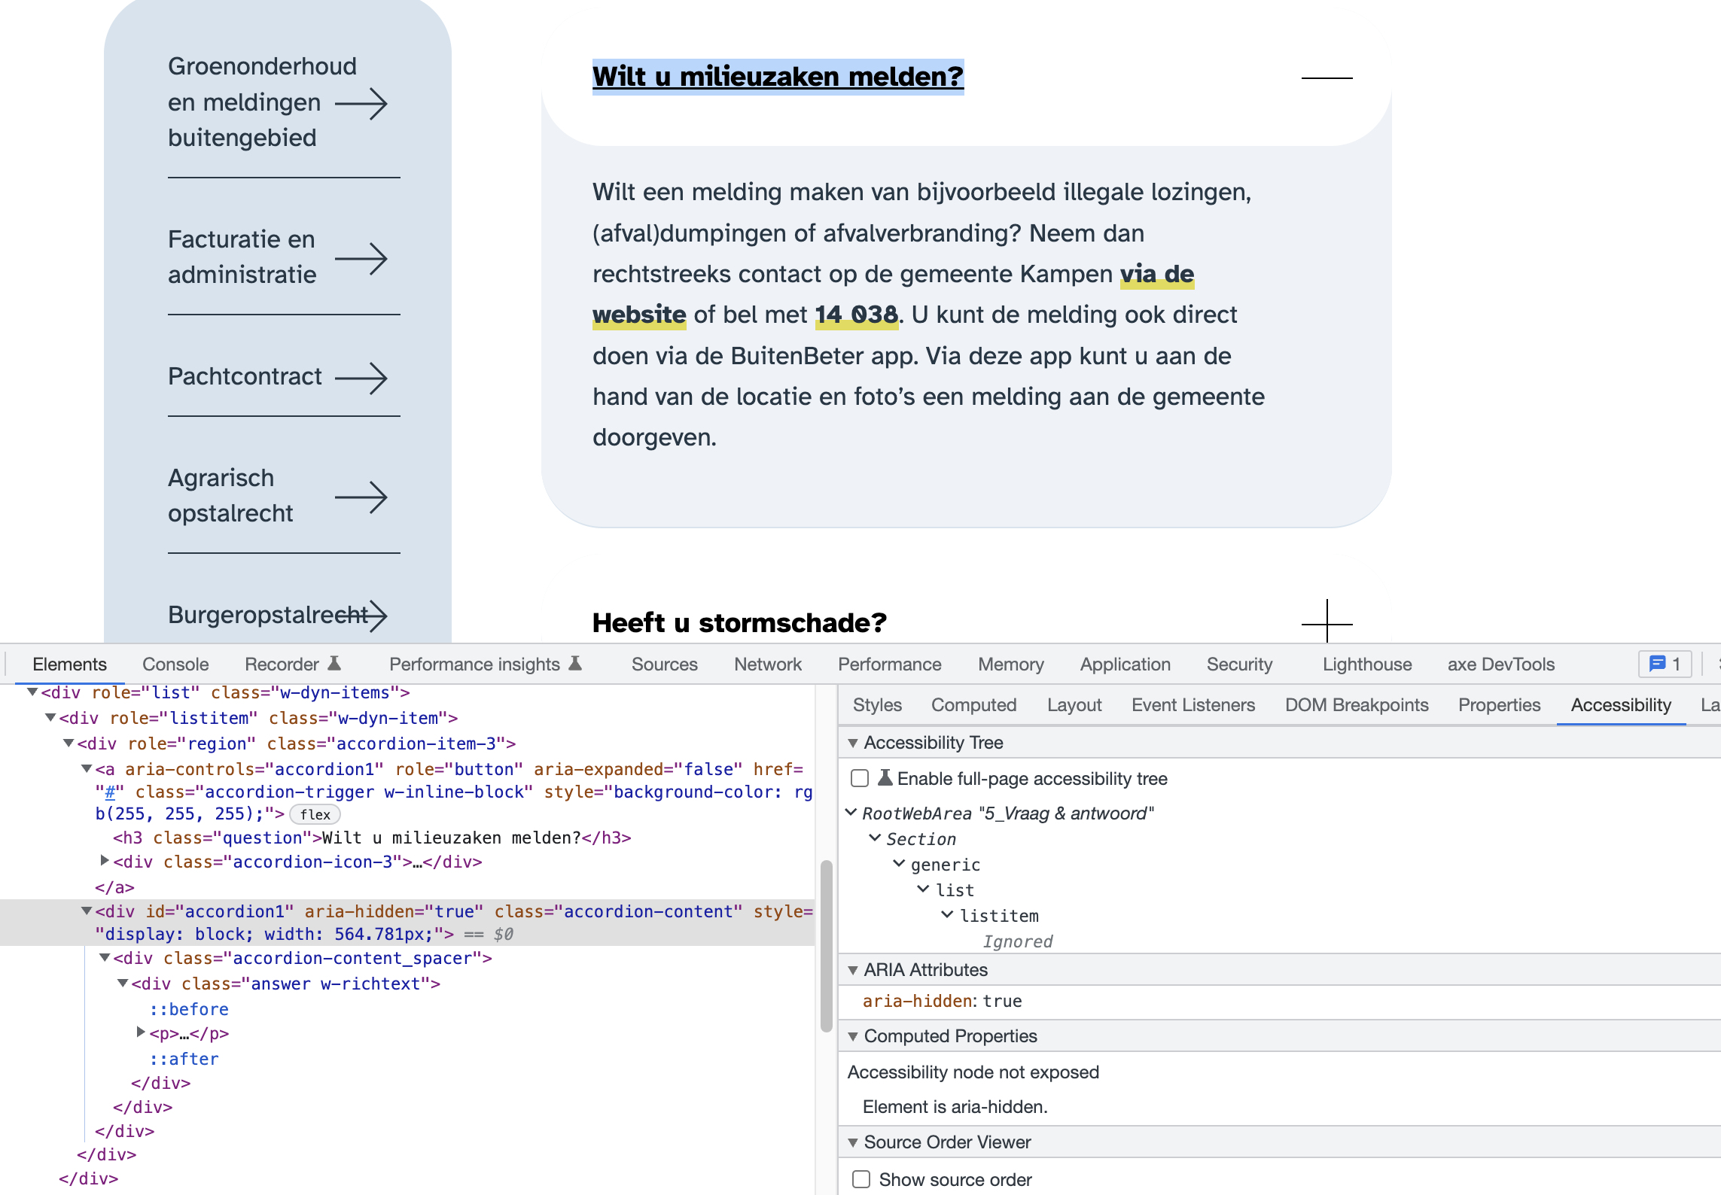
Task: Open the Memory tab
Action: (x=1011, y=664)
